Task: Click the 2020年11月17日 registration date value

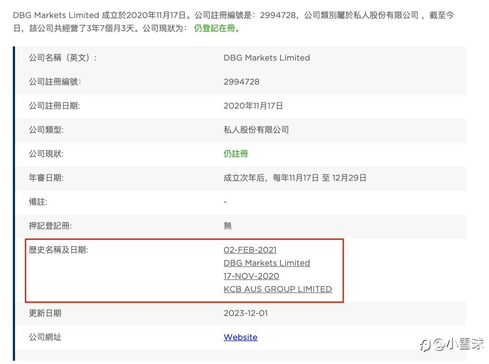Action: pos(253,106)
